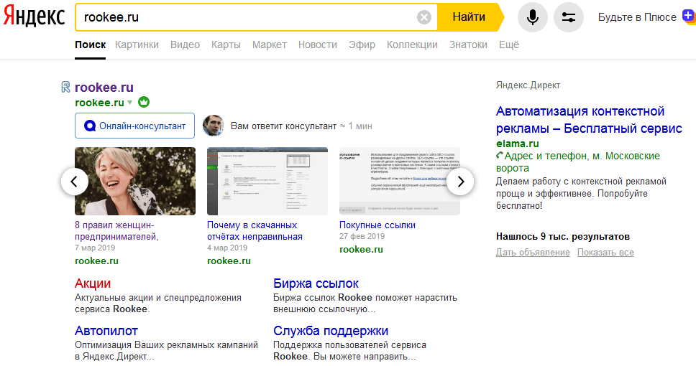The image size is (696, 366).
Task: Open the Будьте в Плюсе link
Action: click(x=637, y=17)
